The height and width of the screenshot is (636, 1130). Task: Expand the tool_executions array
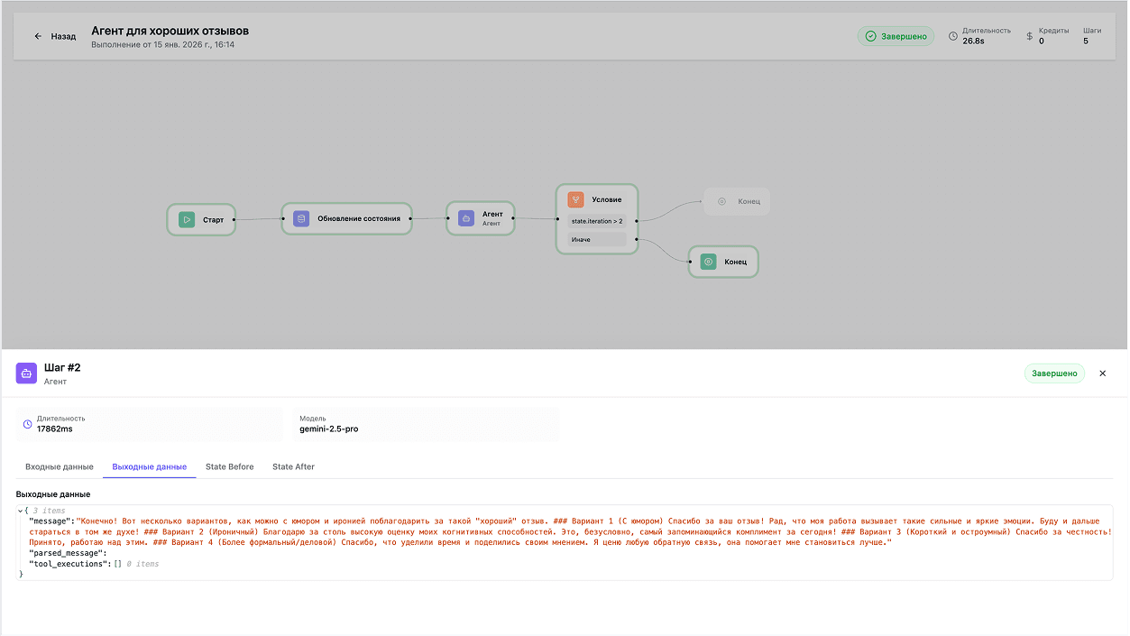pos(120,563)
